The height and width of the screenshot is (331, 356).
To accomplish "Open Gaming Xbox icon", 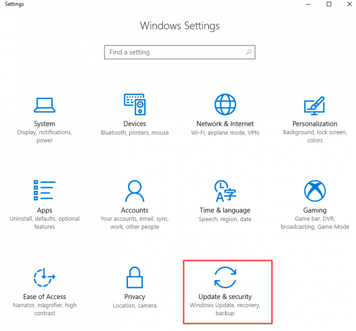I will pyautogui.click(x=315, y=191).
